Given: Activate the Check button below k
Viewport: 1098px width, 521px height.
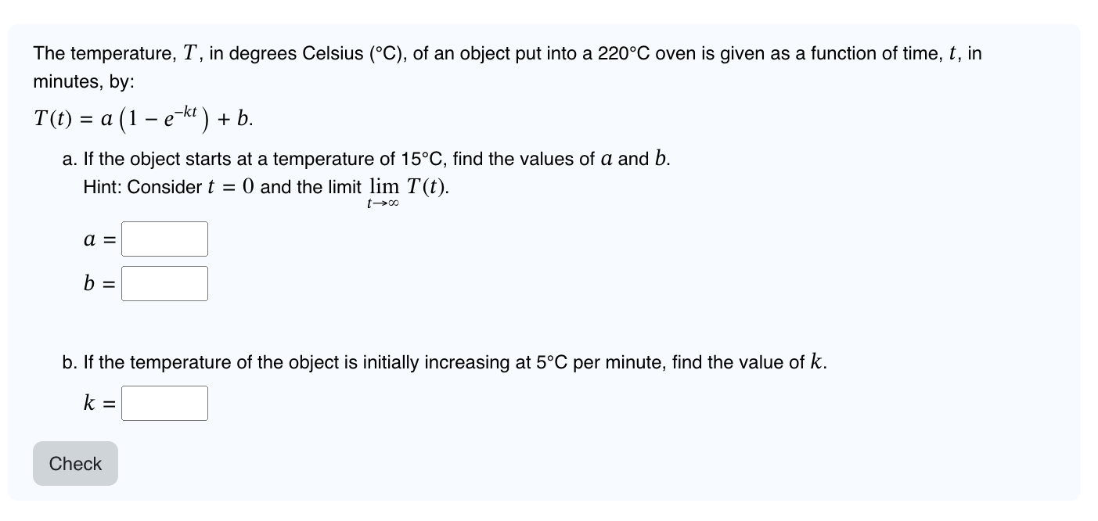Looking at the screenshot, I should click(x=75, y=463).
